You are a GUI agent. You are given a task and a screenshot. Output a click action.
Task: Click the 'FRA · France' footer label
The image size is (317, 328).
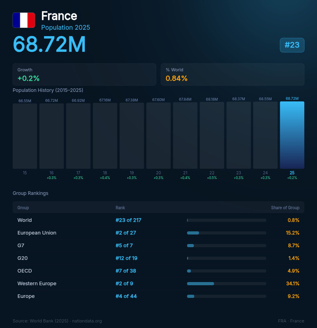point(291,321)
